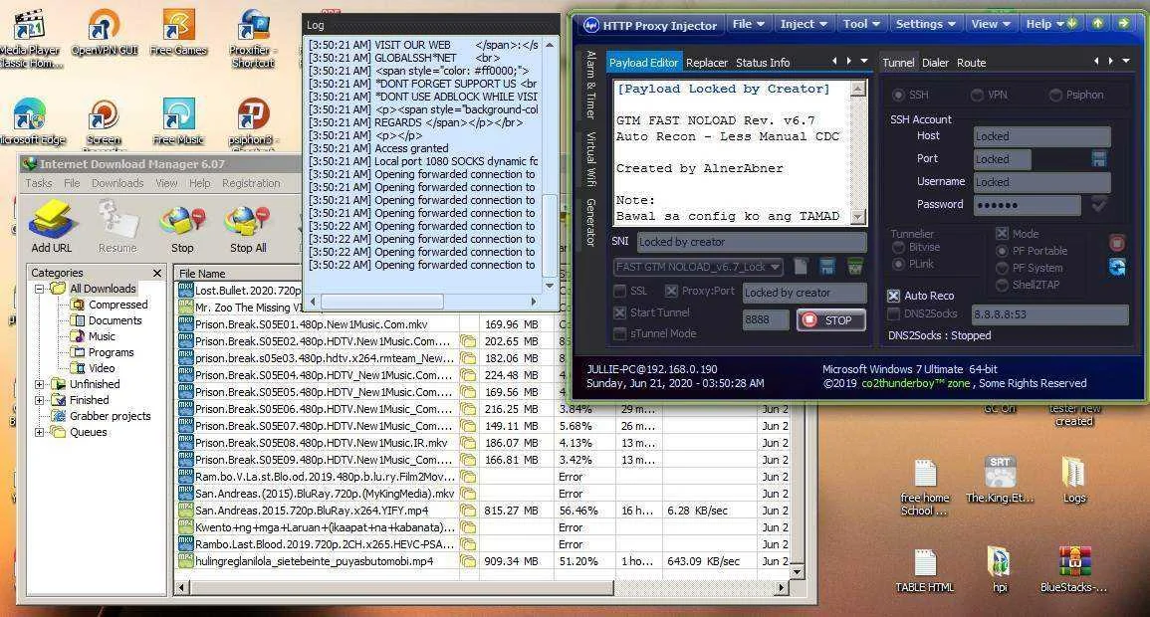This screenshot has width=1150, height=617.
Task: Click red stop icon in Tunnel Mode panel
Action: [1116, 243]
